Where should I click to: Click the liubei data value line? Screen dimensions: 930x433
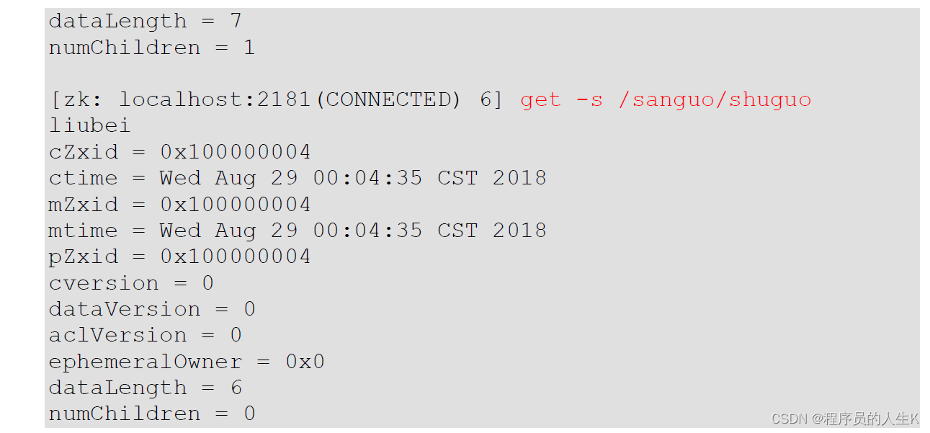click(x=89, y=125)
